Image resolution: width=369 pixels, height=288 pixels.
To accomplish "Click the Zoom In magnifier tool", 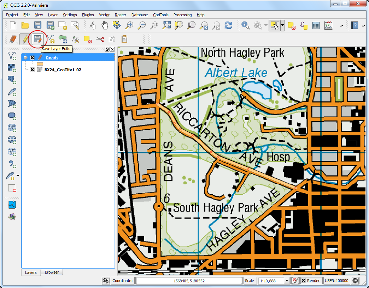I will (130, 25).
